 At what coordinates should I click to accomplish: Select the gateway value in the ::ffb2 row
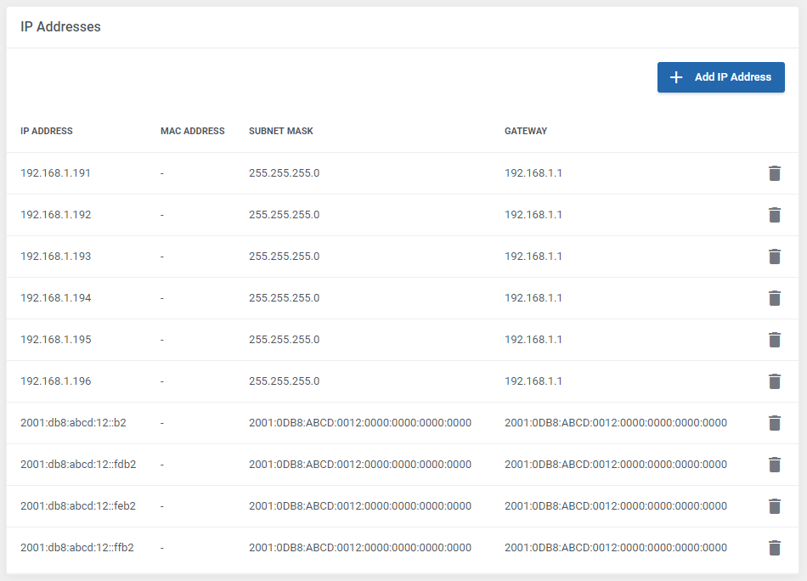616,548
